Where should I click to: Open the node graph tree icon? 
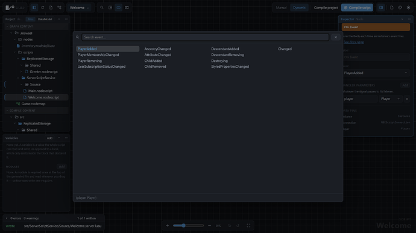[60, 8]
